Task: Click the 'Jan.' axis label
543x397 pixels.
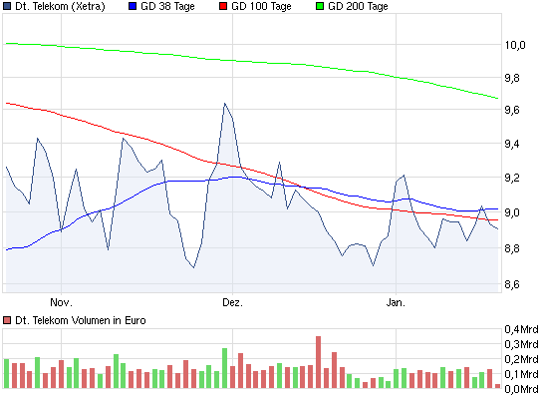Action: [396, 302]
